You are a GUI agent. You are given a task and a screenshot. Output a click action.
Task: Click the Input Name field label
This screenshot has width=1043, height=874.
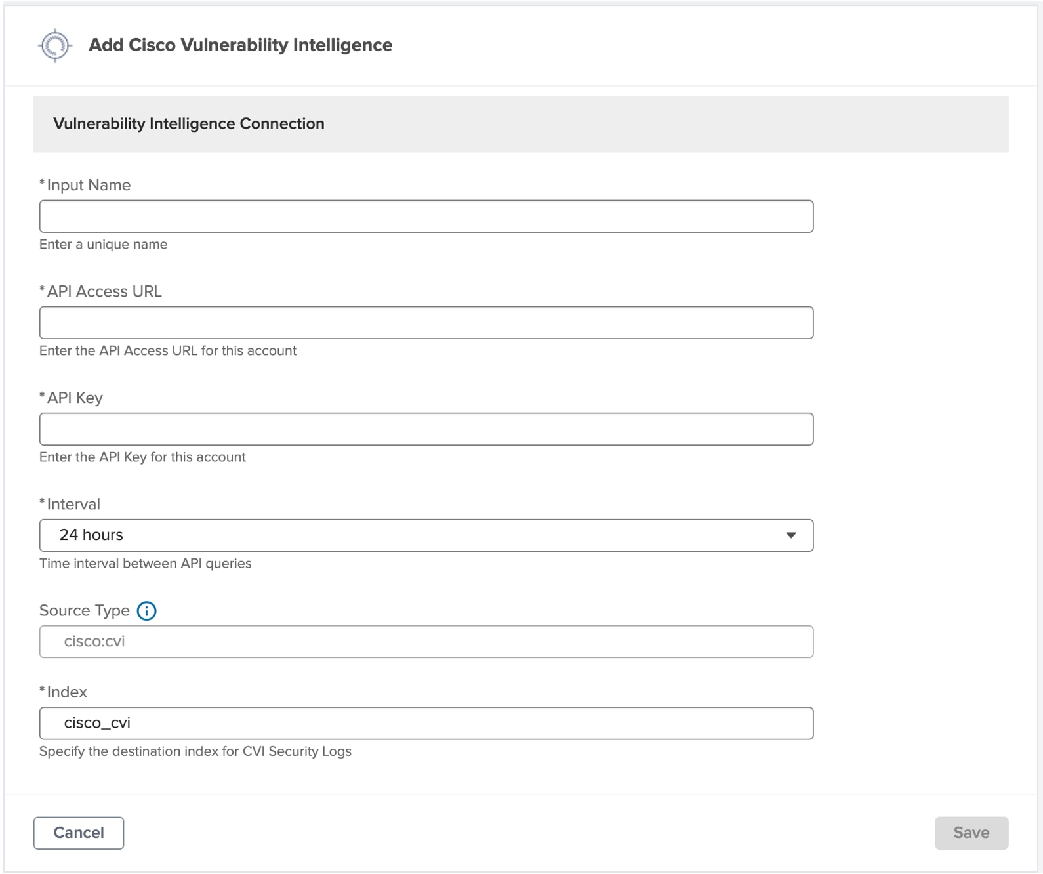pyautogui.click(x=89, y=185)
